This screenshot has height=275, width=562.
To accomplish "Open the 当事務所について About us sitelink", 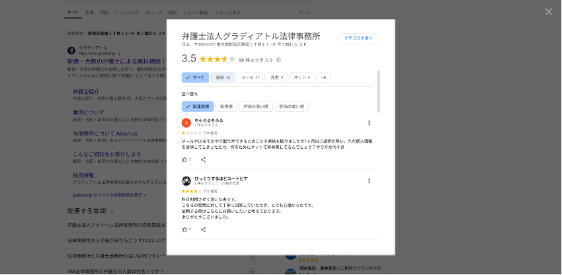I will pyautogui.click(x=105, y=134).
